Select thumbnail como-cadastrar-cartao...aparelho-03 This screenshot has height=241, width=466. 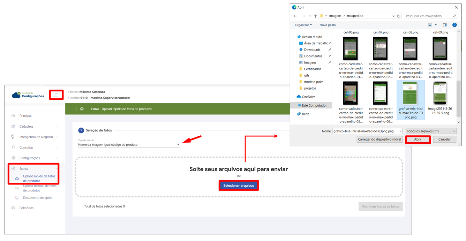click(410, 49)
